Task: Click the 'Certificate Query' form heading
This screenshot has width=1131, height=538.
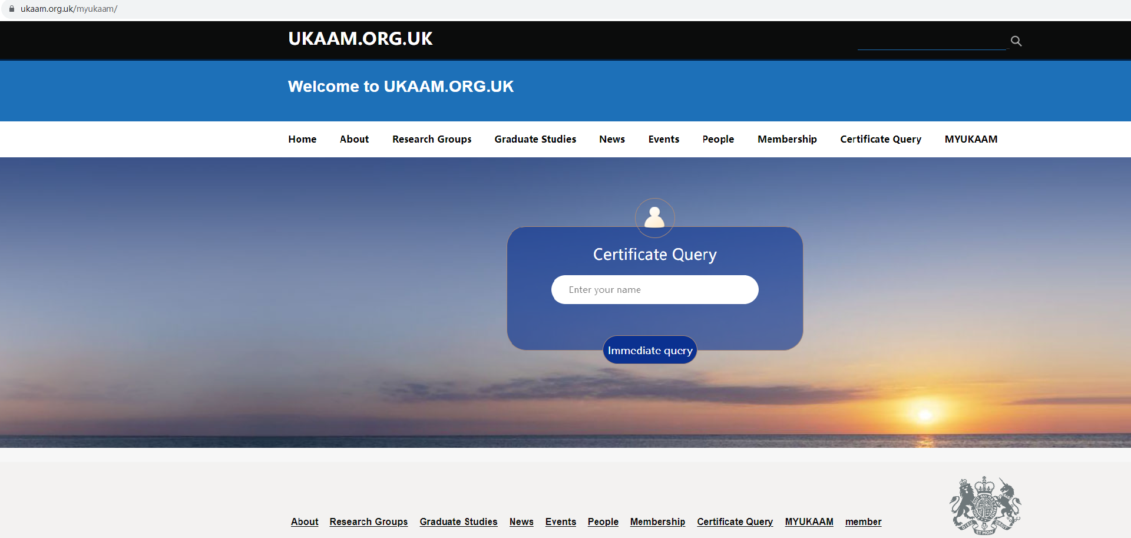Action: (x=654, y=255)
